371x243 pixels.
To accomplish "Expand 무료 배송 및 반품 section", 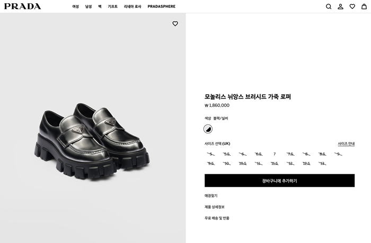I will [x=217, y=218].
